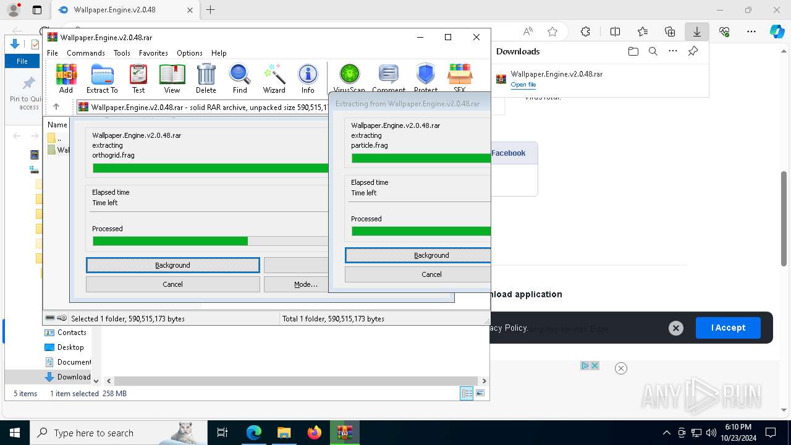Screen dimensions: 791x445
Task: Dismiss the privacy banner with X icon
Action: pos(676,328)
